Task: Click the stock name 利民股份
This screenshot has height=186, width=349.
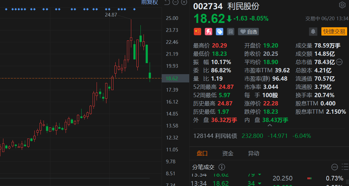Action: 243,6
